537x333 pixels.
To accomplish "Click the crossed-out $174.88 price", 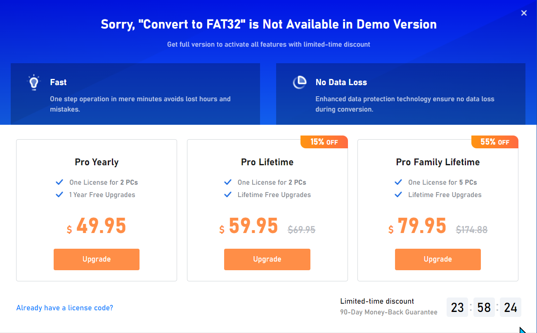I will pyautogui.click(x=472, y=230).
